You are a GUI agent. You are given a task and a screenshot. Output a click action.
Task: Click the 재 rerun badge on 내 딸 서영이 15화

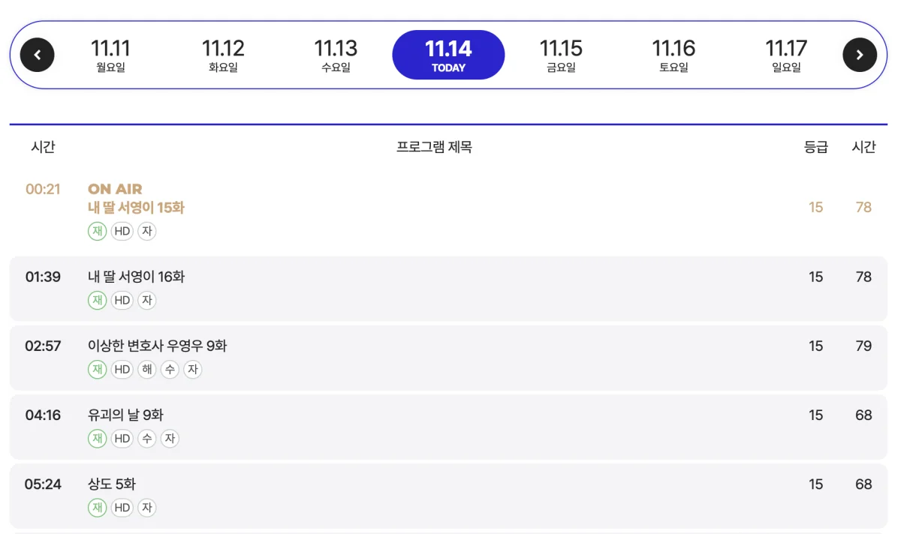point(97,231)
